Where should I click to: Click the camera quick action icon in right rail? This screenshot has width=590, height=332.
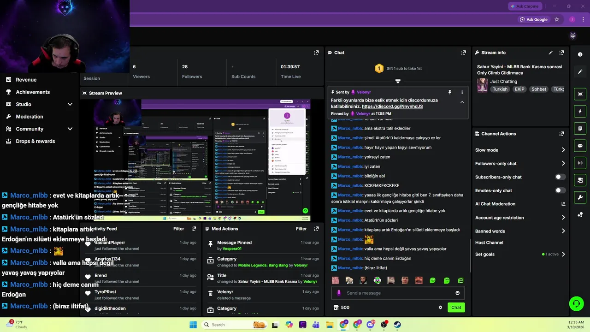[580, 180]
